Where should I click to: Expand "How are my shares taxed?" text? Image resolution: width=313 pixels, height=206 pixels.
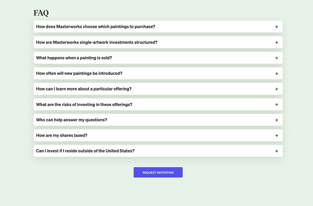pyautogui.click(x=62, y=135)
